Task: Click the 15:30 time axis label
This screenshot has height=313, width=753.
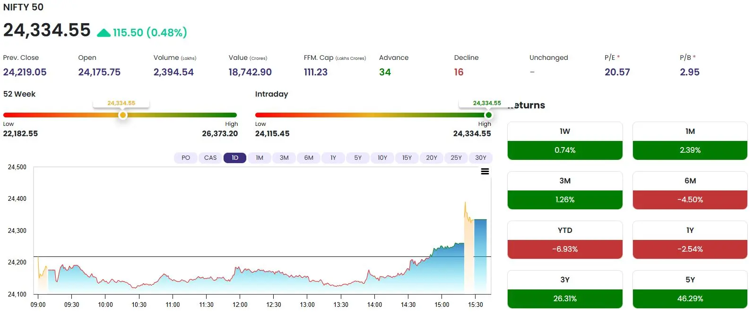Action: click(x=476, y=305)
